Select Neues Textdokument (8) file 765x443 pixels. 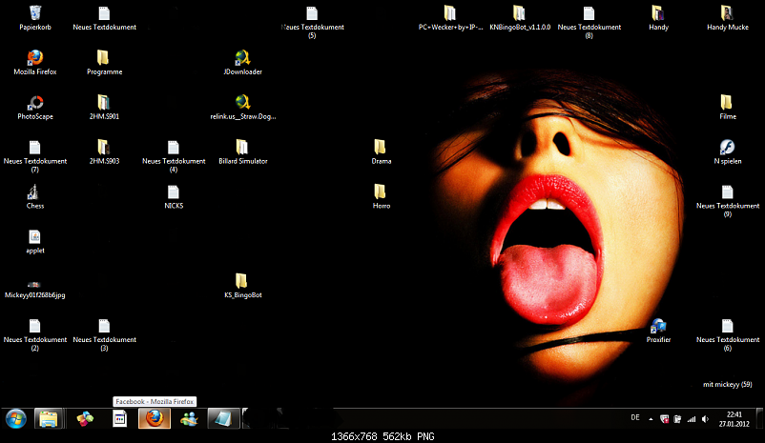click(x=589, y=22)
